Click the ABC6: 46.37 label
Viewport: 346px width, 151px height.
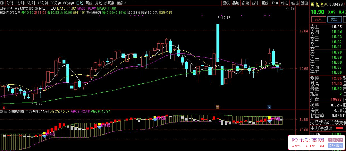coord(100,111)
